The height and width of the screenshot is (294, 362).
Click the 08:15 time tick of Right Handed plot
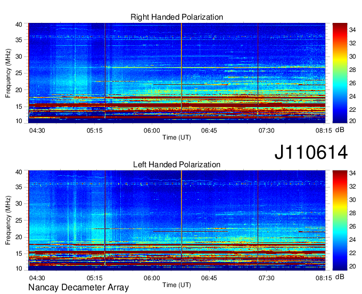coord(324,130)
